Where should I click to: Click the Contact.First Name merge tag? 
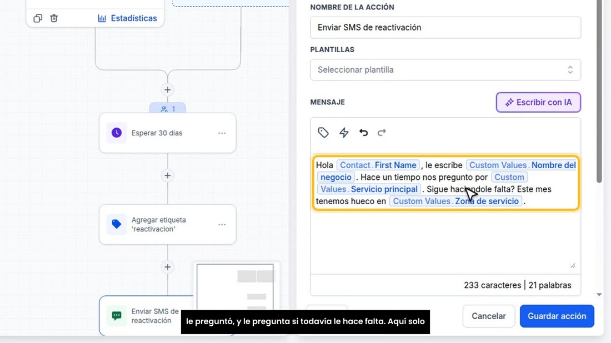[x=378, y=165]
